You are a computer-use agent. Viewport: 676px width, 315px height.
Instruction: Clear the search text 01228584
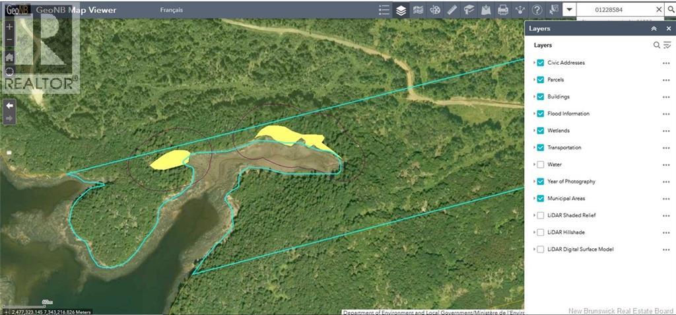pyautogui.click(x=659, y=9)
